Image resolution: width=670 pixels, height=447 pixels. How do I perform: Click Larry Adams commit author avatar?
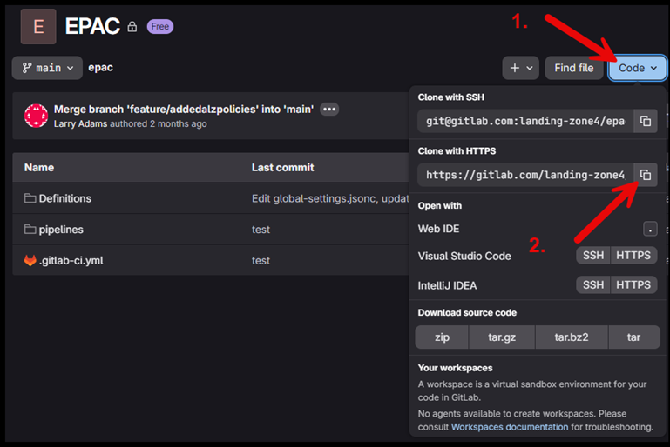click(x=37, y=116)
